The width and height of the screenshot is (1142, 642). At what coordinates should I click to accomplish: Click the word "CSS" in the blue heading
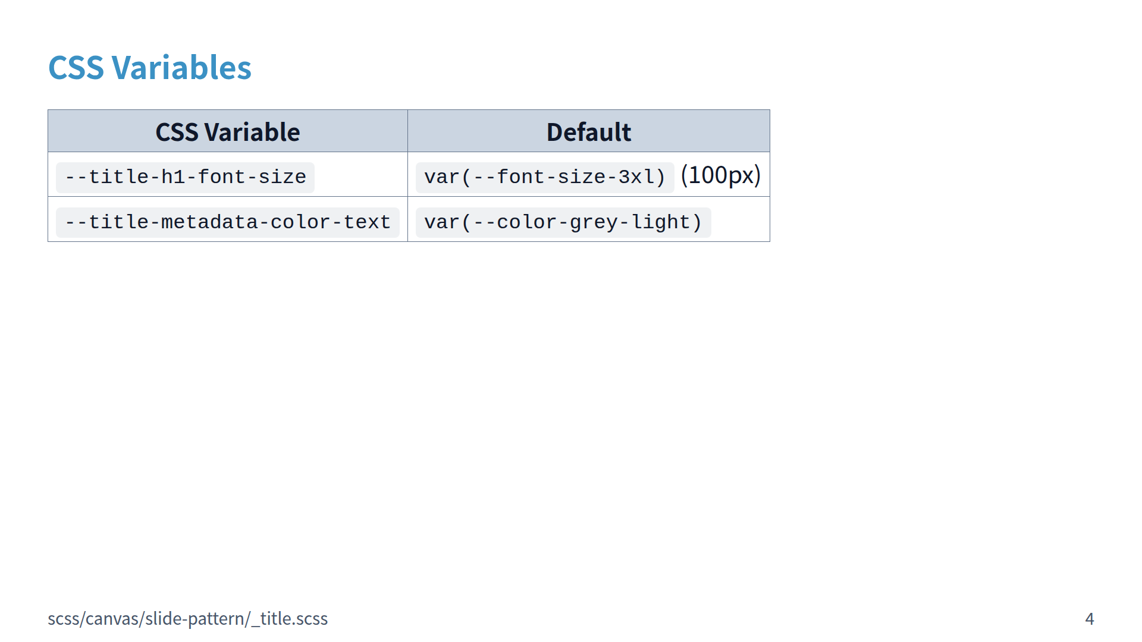point(76,68)
